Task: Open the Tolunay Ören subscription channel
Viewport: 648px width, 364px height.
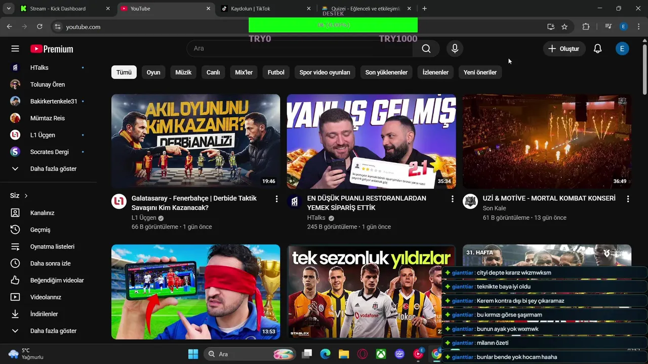Action: click(48, 84)
